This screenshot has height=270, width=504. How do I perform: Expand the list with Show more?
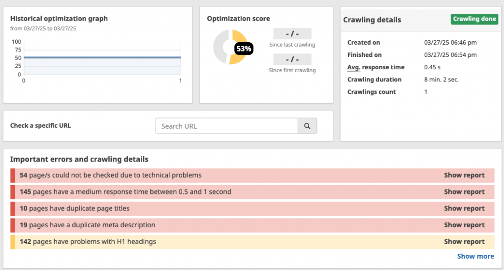click(475, 256)
